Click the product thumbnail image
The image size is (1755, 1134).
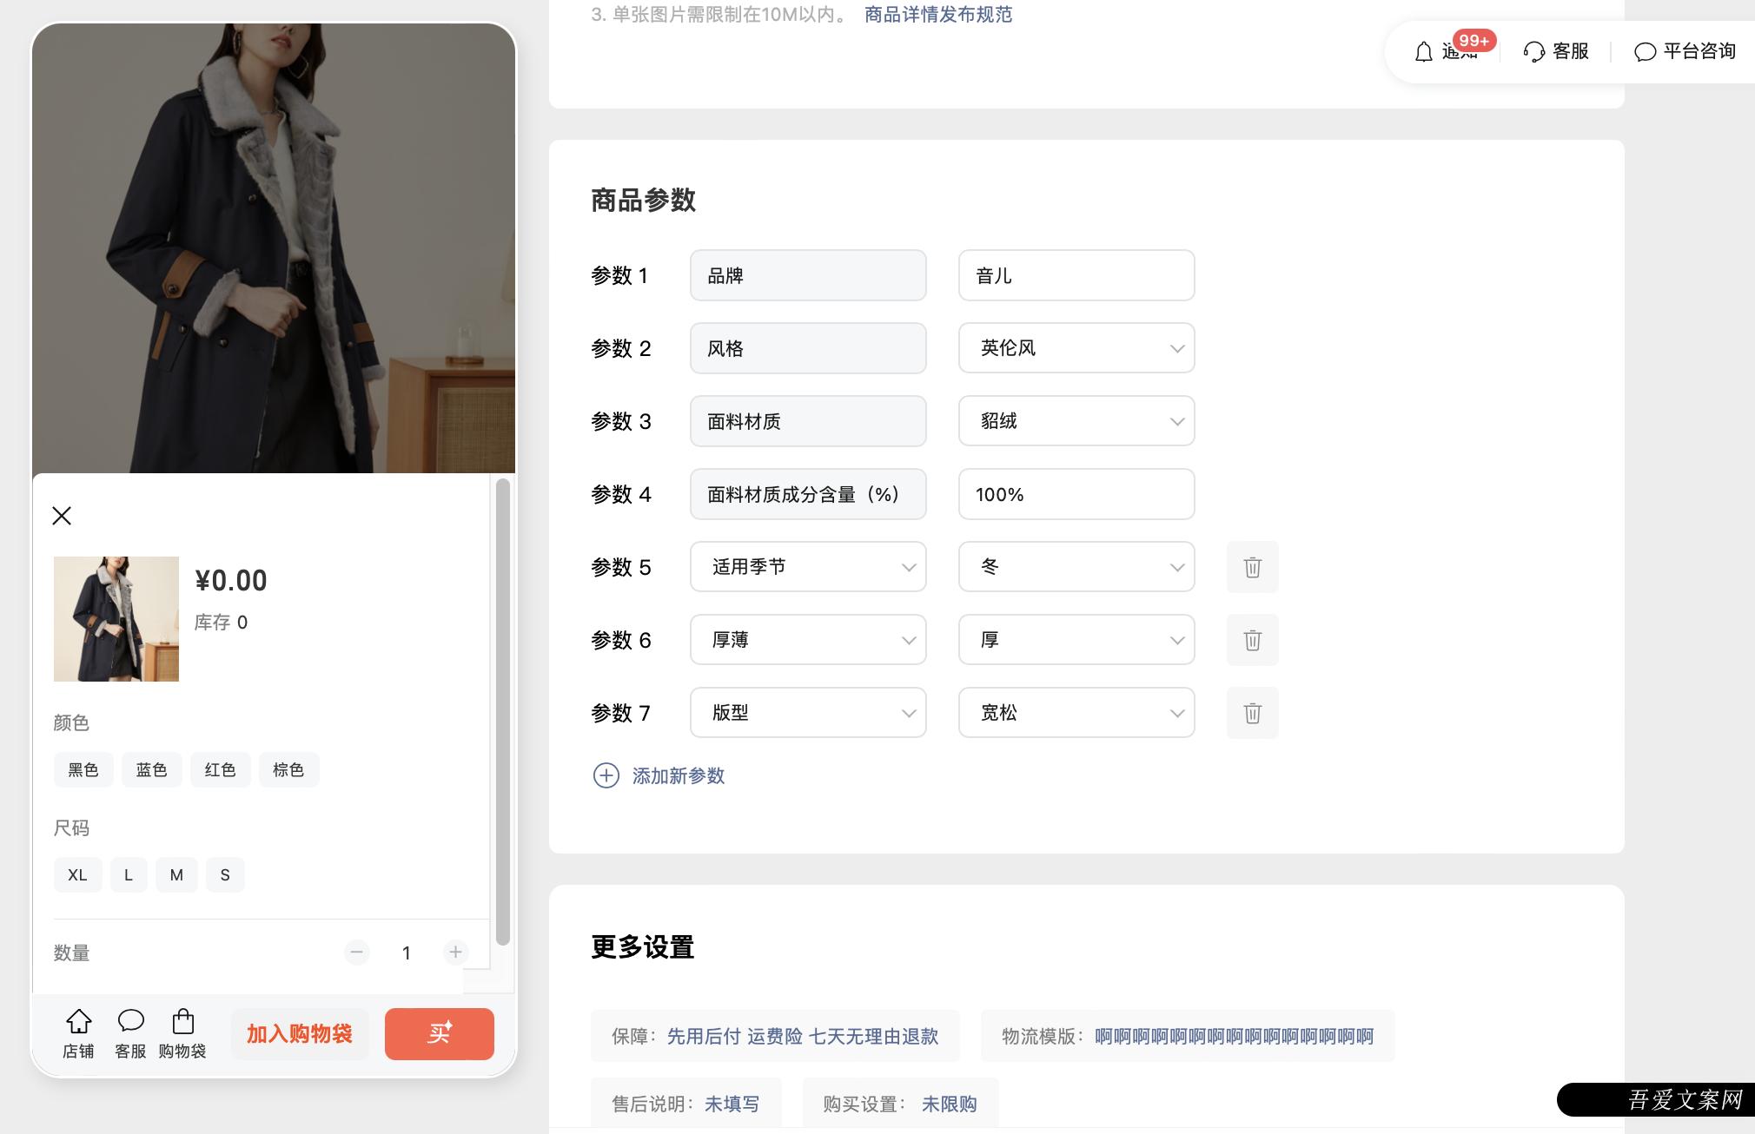coord(116,619)
